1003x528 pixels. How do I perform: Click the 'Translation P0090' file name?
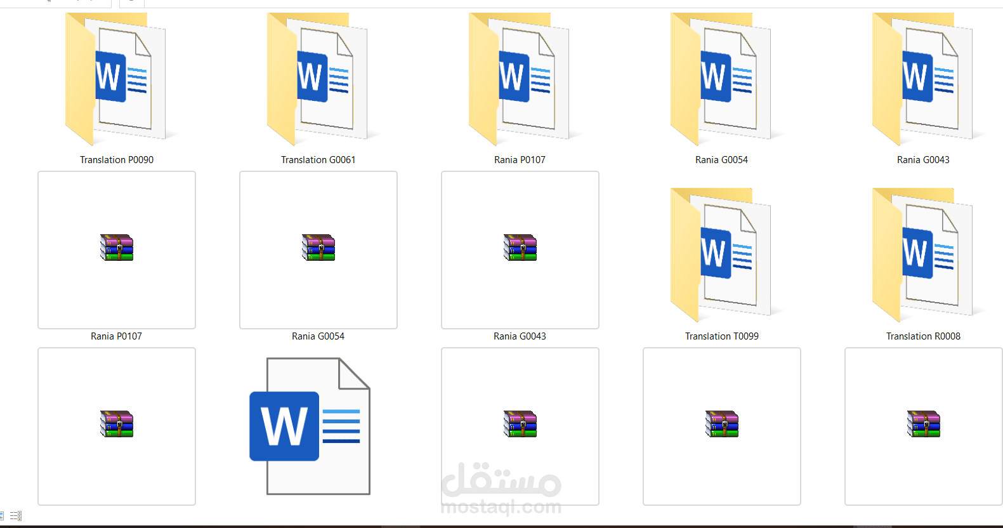pos(117,160)
